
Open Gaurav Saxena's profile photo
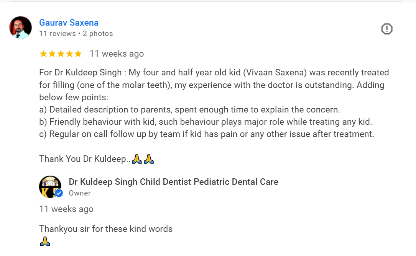[x=20, y=28]
